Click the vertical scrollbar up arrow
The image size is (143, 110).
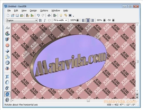137,25
